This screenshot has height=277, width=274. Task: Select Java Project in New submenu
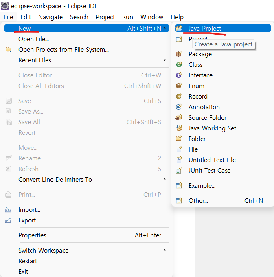(x=223, y=28)
